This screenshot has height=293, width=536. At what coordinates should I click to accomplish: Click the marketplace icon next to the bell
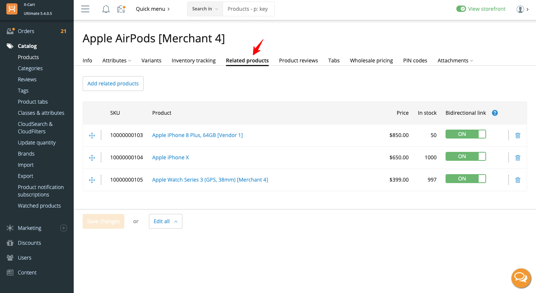pyautogui.click(x=121, y=9)
